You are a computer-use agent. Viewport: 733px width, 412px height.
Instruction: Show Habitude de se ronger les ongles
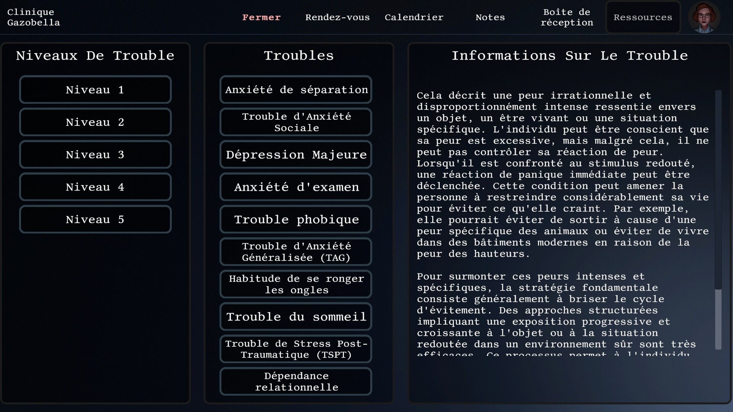296,284
